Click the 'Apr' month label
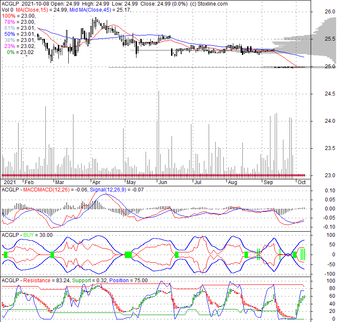 point(96,182)
